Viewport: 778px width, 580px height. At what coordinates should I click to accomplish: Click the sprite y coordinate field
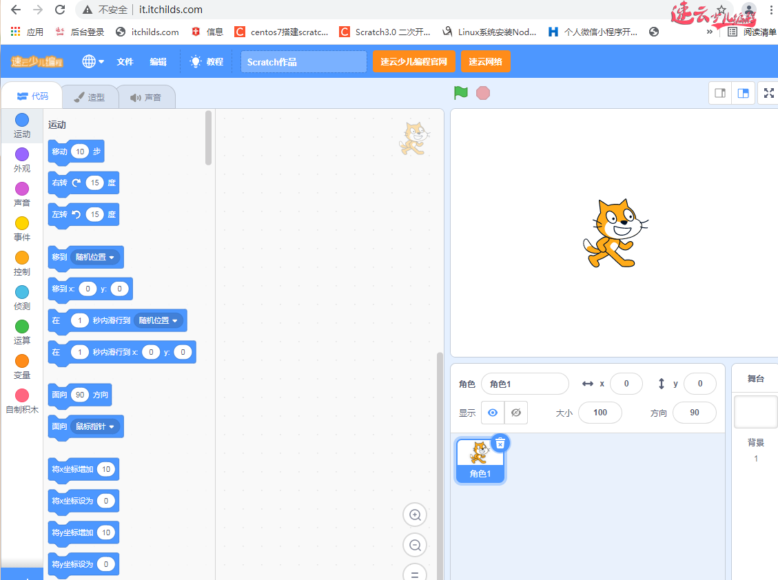click(x=700, y=384)
